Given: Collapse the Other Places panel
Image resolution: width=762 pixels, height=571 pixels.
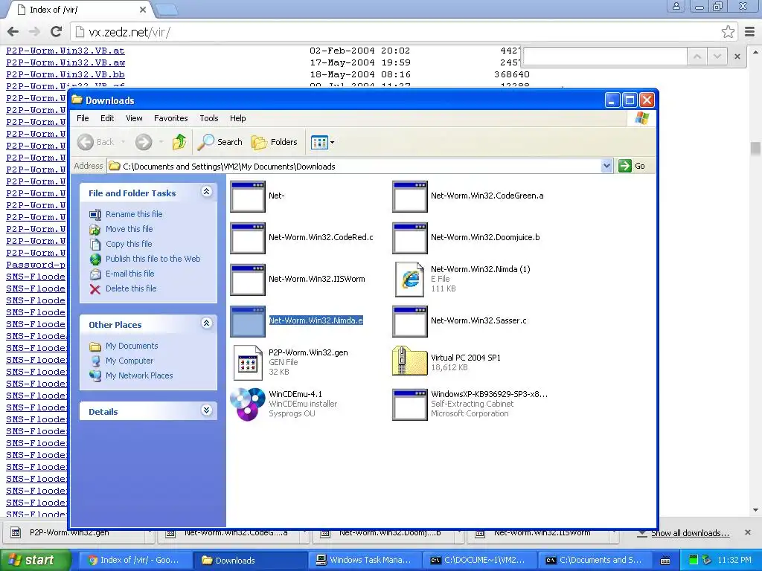Looking at the screenshot, I should [207, 323].
